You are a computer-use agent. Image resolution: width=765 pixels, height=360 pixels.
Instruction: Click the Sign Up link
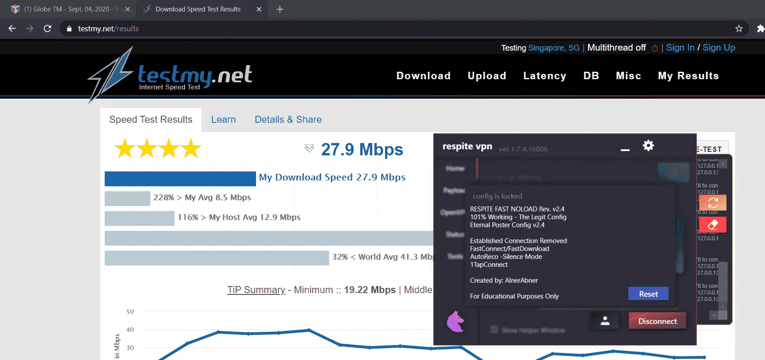tap(719, 48)
